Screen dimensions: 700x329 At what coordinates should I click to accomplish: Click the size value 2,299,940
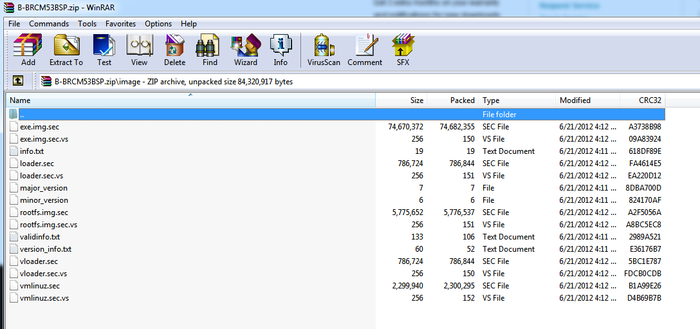408,286
